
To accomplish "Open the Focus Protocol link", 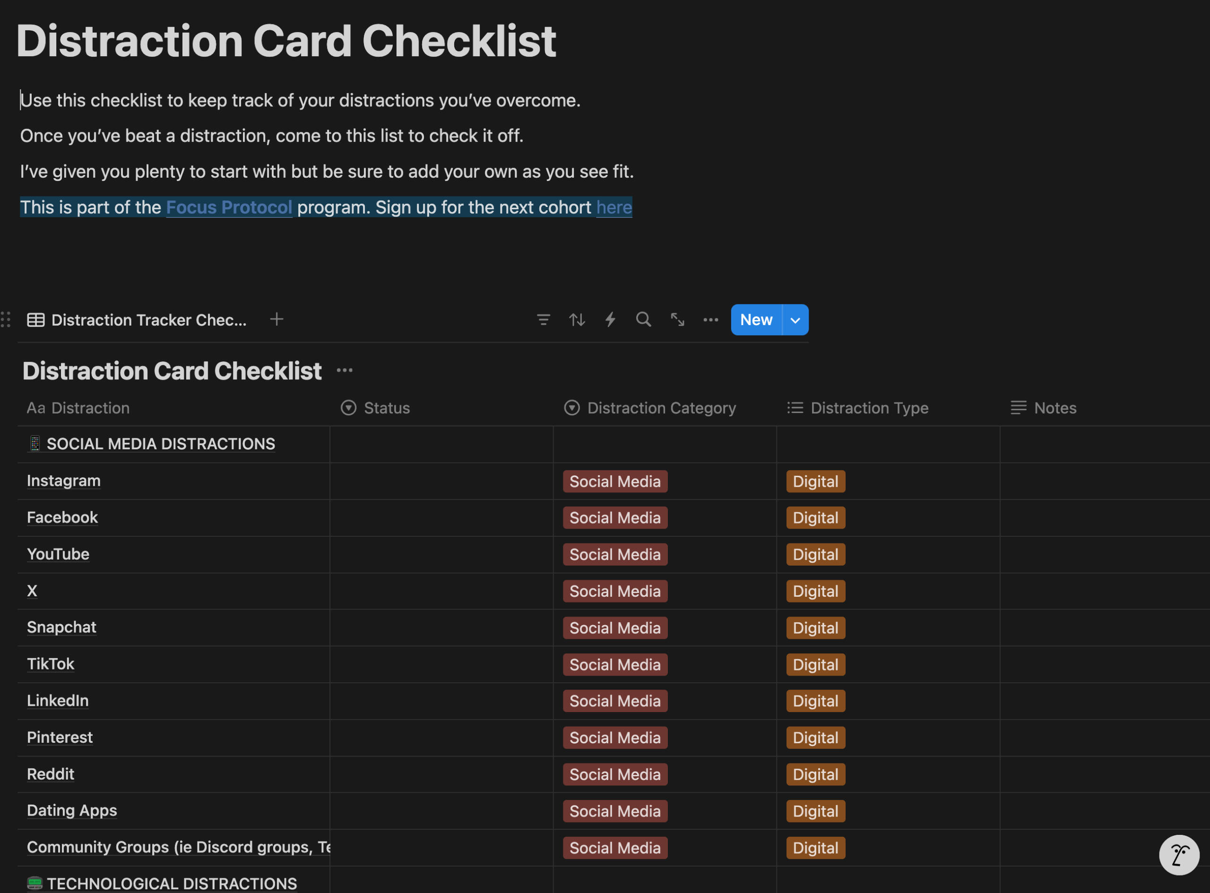I will [x=229, y=207].
